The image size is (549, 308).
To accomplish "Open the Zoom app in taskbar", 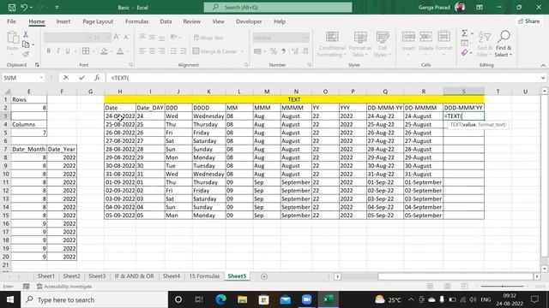I will (x=307, y=299).
